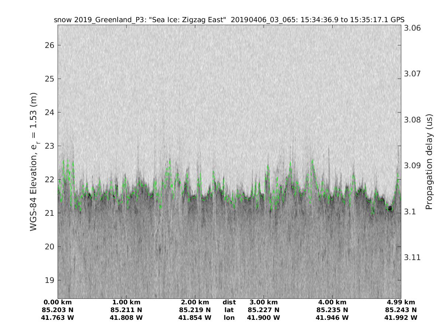This screenshot has width=443, height=332.
Task: Click the dark echo spot near 4.99 km
Action: click(390, 208)
